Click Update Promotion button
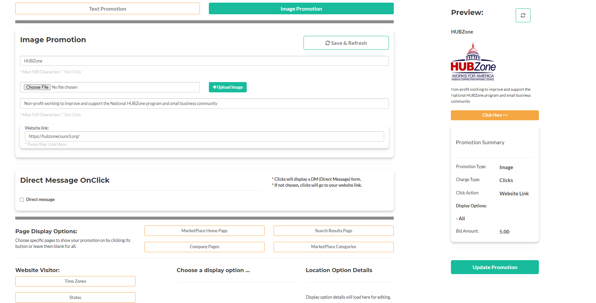Screen dimensions: 596x303 pos(495,267)
